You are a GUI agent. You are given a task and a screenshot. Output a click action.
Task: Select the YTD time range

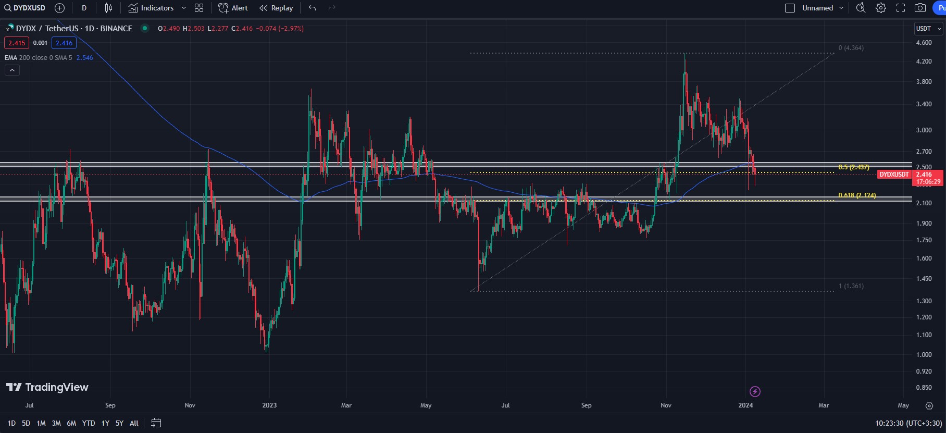[x=89, y=423]
